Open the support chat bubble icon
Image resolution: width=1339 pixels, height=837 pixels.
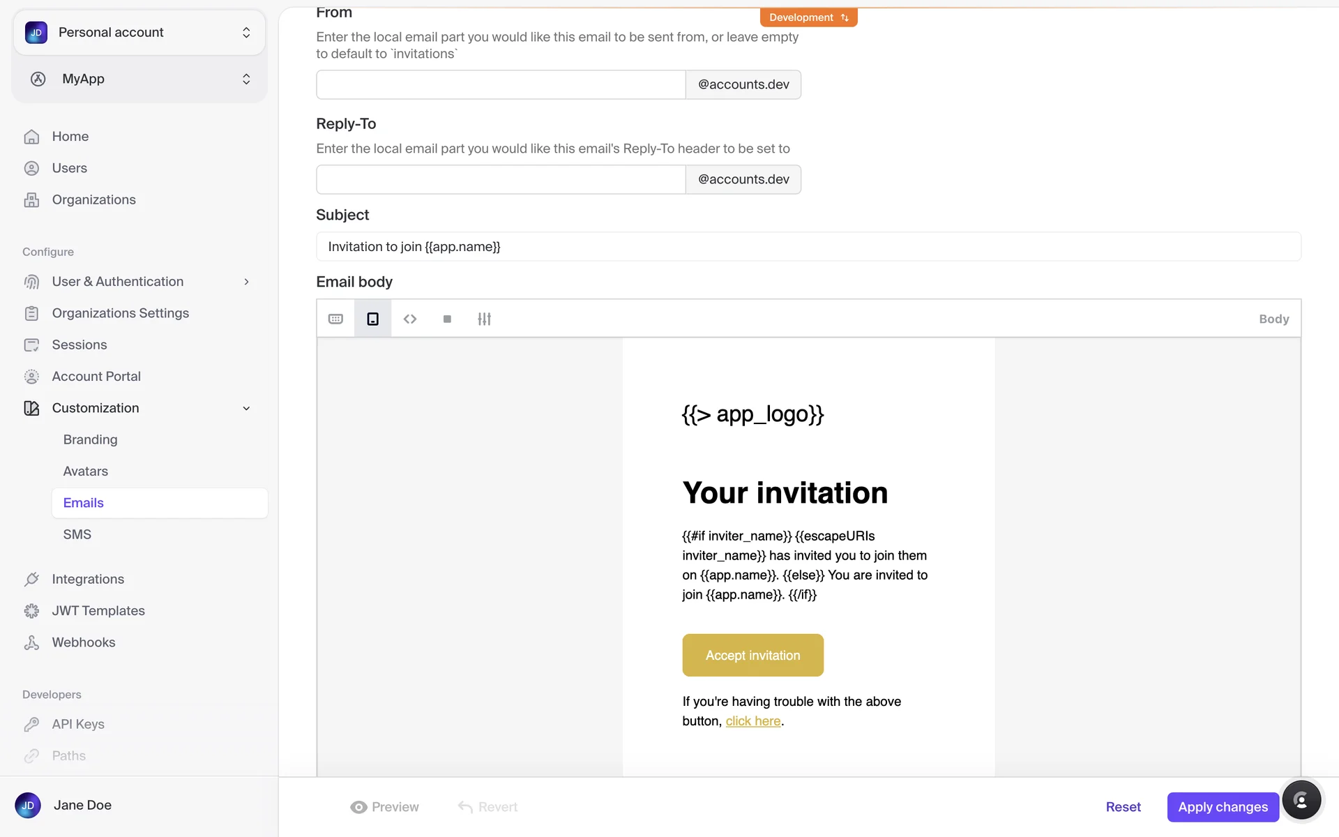[1301, 800]
